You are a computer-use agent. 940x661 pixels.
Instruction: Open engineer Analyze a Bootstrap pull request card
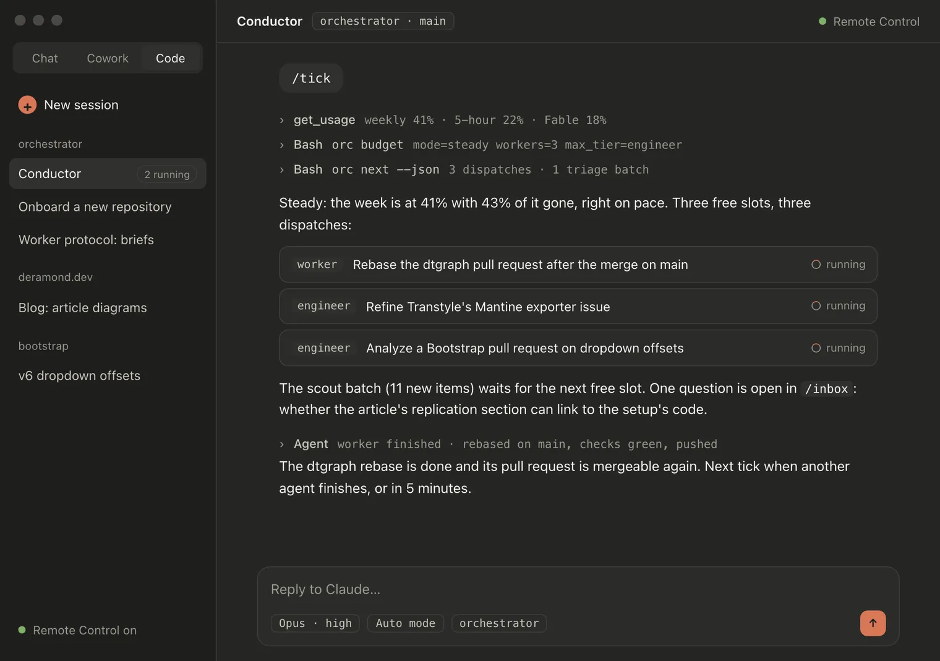[578, 348]
